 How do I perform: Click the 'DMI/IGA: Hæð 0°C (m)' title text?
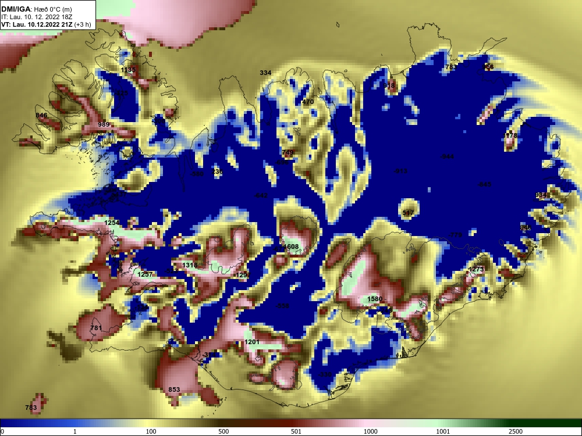click(x=36, y=9)
